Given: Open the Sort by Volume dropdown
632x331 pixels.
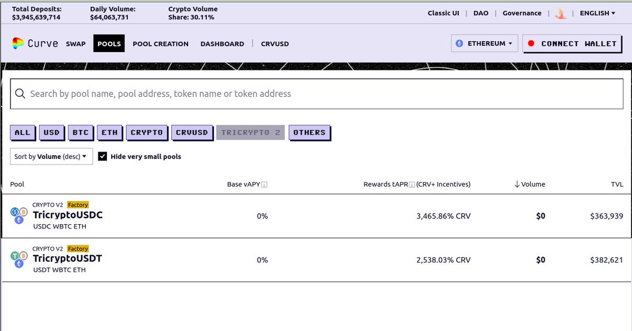Looking at the screenshot, I should coord(52,156).
